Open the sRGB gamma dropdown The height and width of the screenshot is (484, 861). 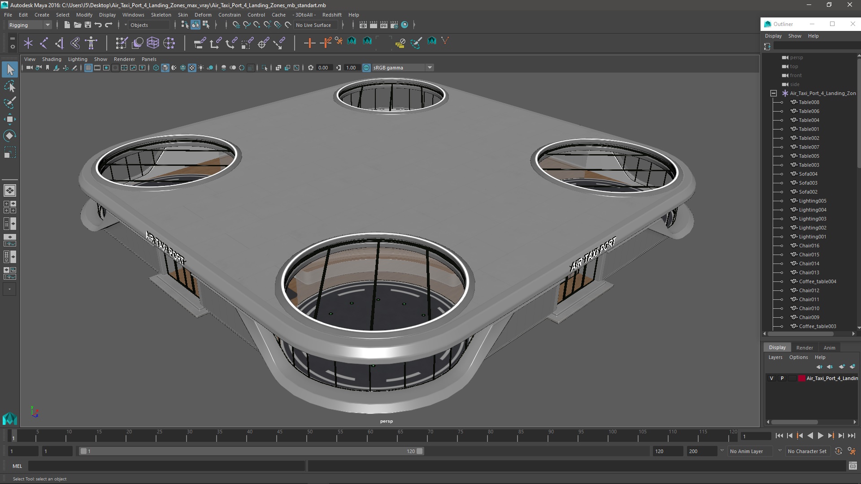pos(430,68)
